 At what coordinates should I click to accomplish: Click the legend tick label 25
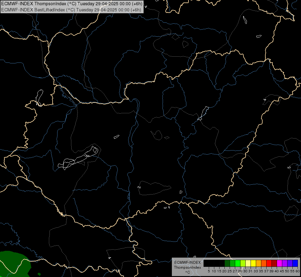[230, 271]
